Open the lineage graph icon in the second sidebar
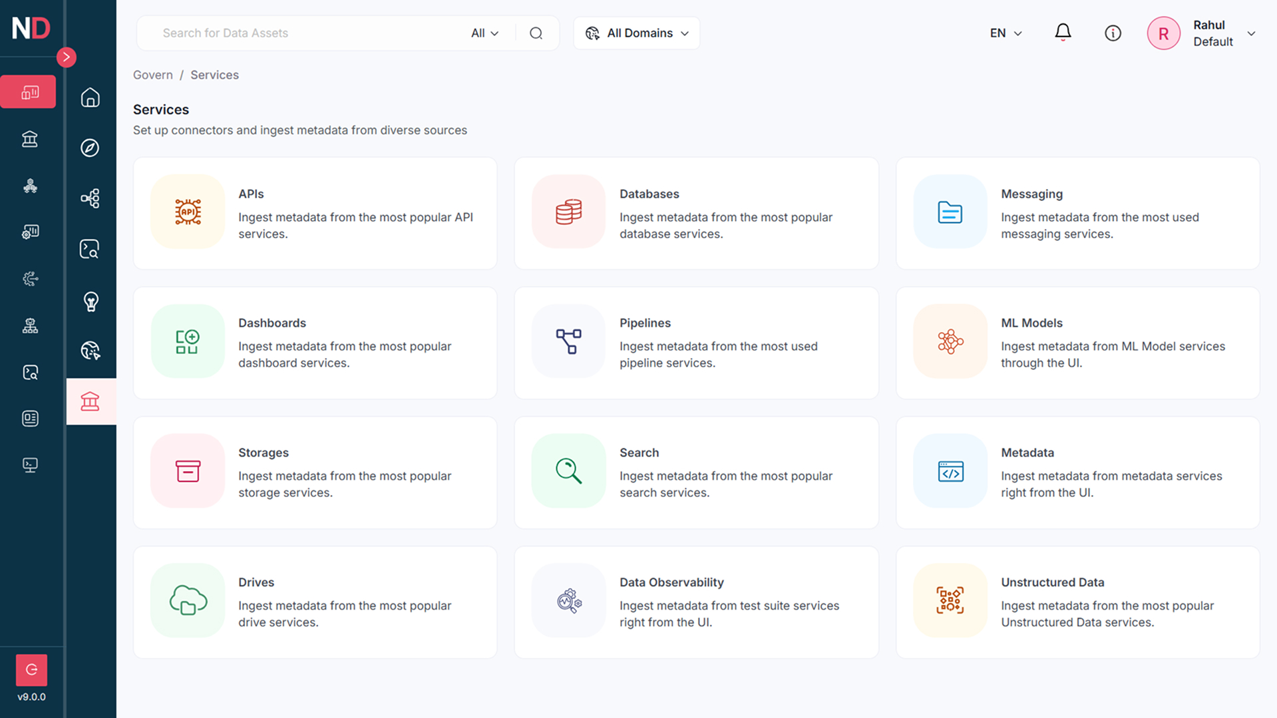The image size is (1277, 718). [x=91, y=198]
